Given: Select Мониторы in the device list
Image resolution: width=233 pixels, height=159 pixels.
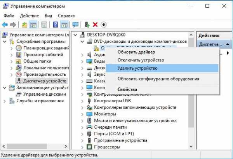Looking at the screenshot, I should tap(104, 114).
